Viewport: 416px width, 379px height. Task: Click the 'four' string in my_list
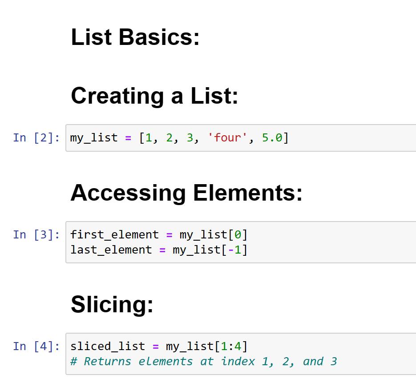pyautogui.click(x=227, y=138)
